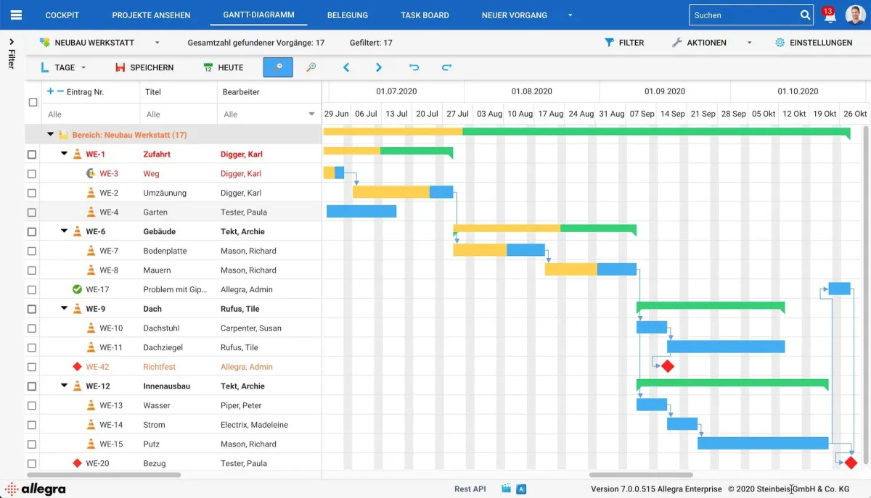Select the checkbox for WE-17 row
The width and height of the screenshot is (871, 498).
[x=32, y=290]
